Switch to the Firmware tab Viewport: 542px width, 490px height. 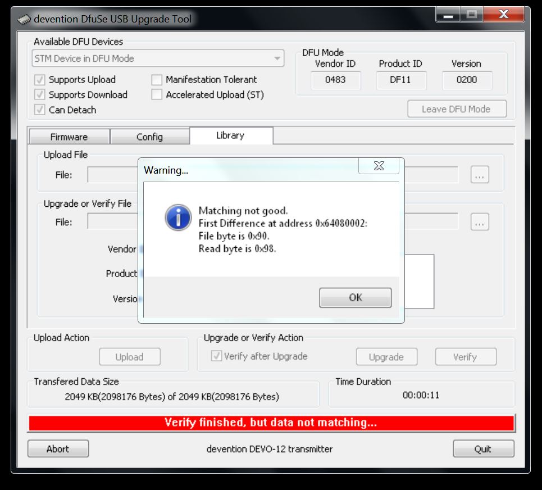[x=69, y=137]
